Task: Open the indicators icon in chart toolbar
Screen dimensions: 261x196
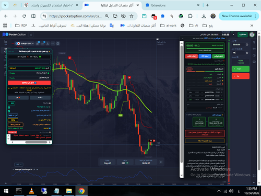Action: click(x=43, y=43)
